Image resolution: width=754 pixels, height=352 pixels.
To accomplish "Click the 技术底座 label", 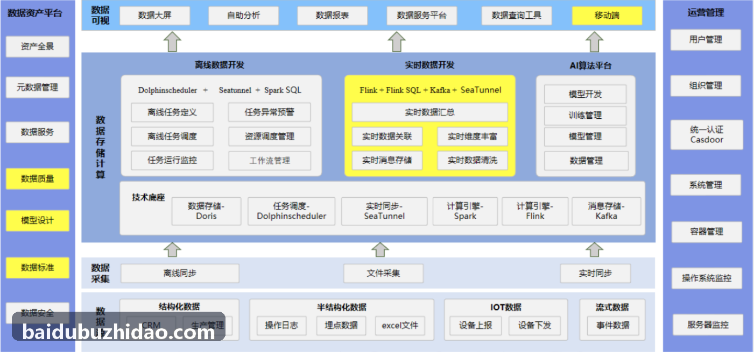I will (148, 197).
